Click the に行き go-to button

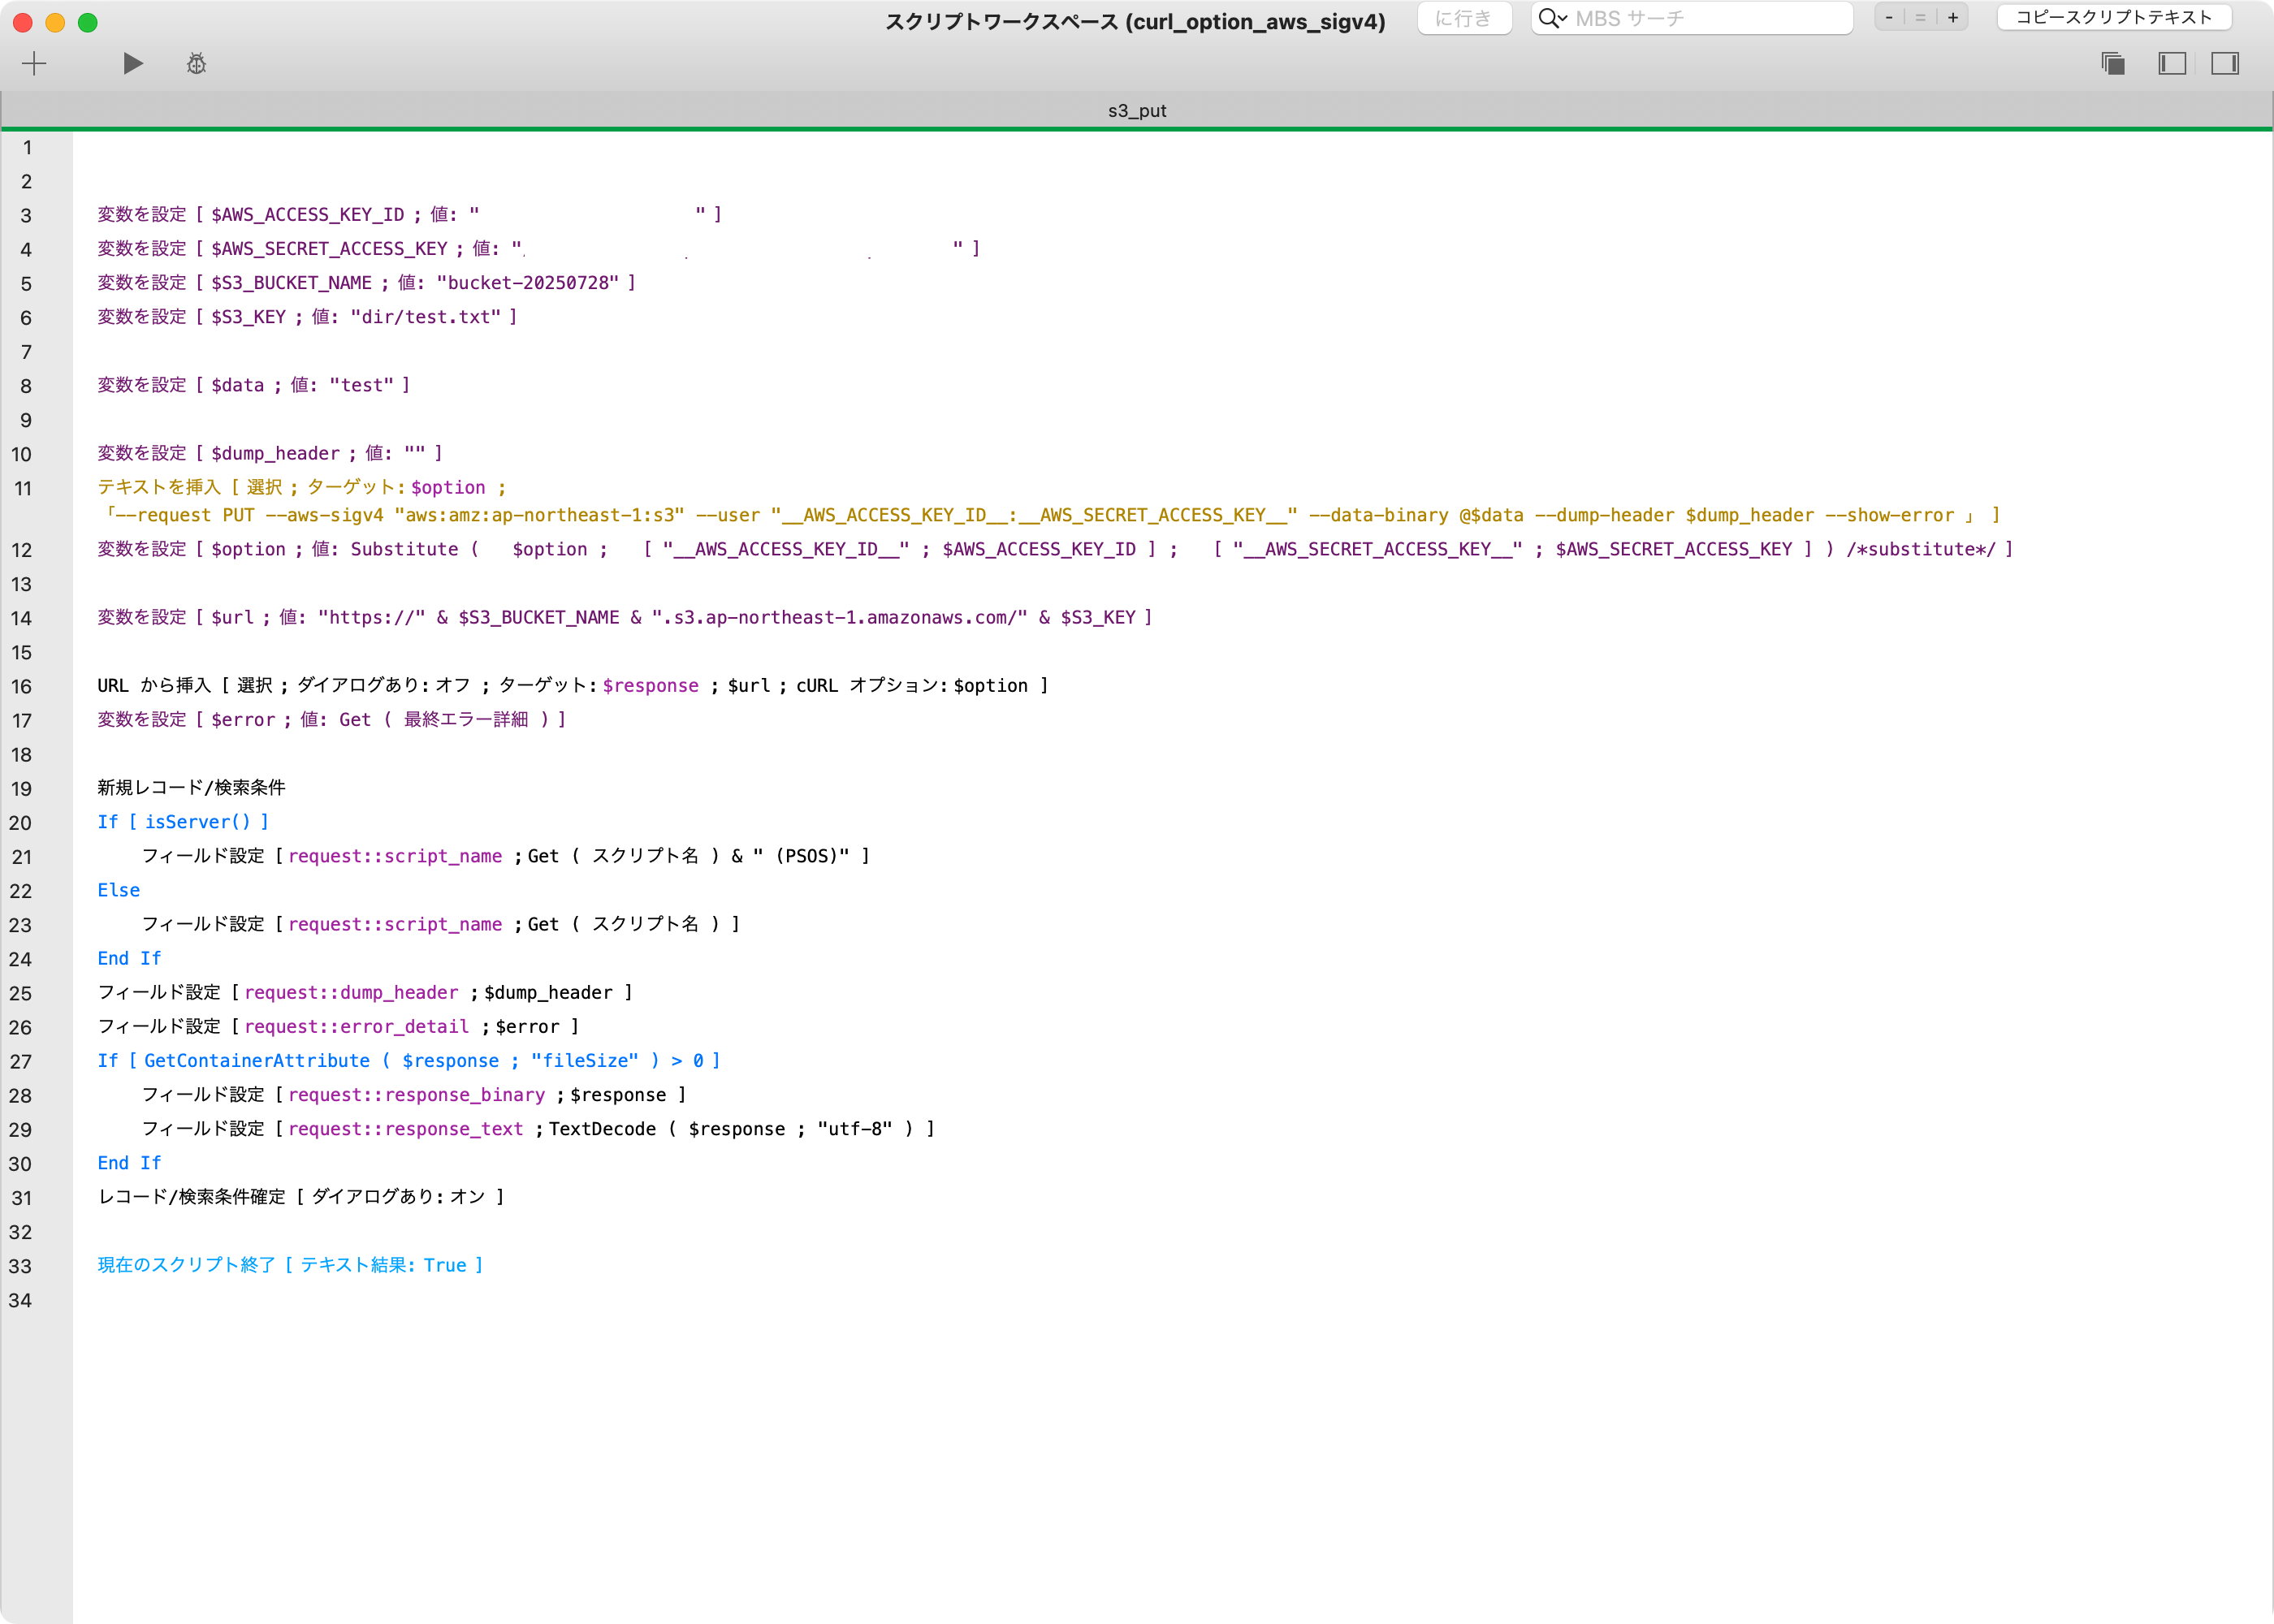point(1463,18)
